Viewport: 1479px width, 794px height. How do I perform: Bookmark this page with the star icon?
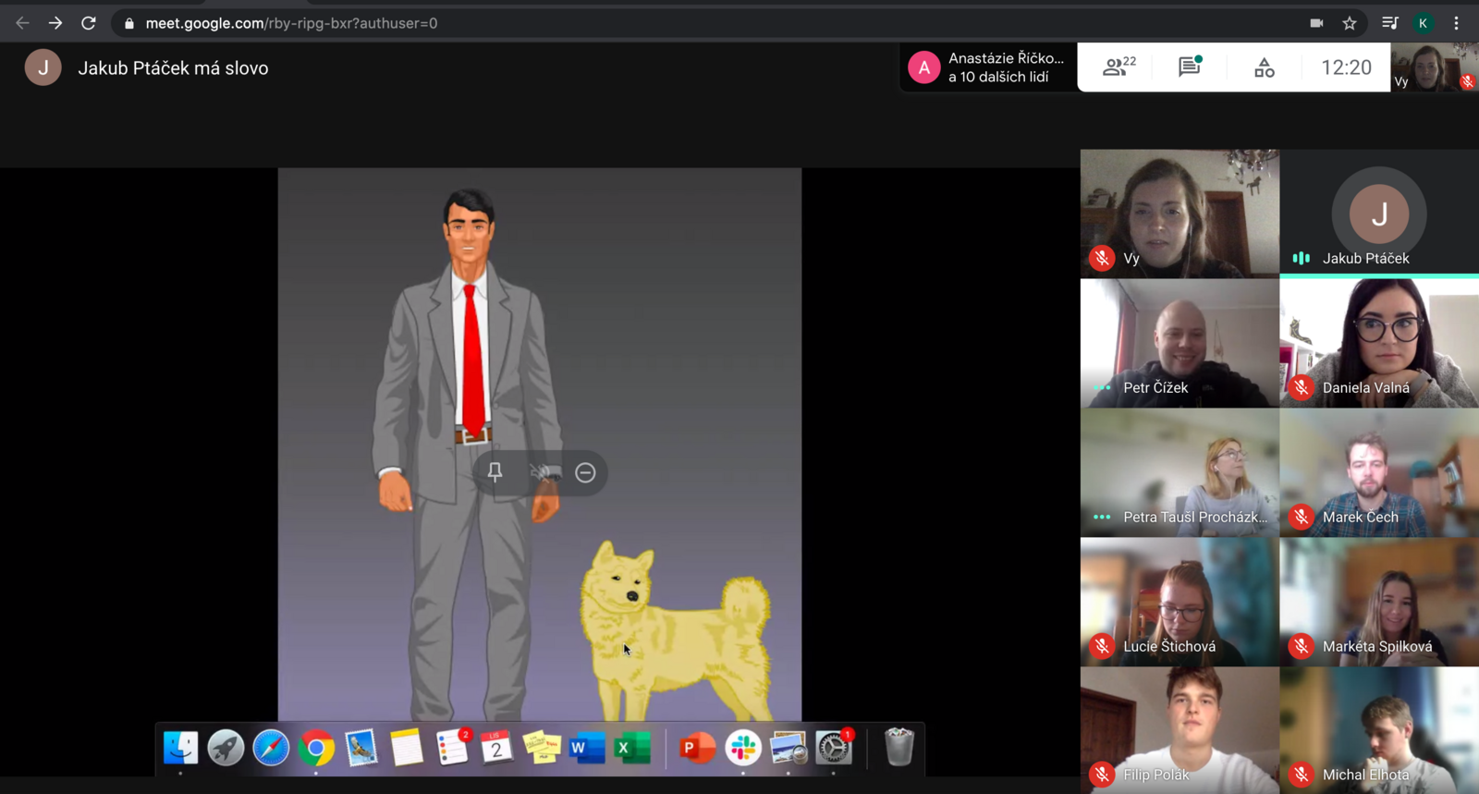(x=1350, y=23)
